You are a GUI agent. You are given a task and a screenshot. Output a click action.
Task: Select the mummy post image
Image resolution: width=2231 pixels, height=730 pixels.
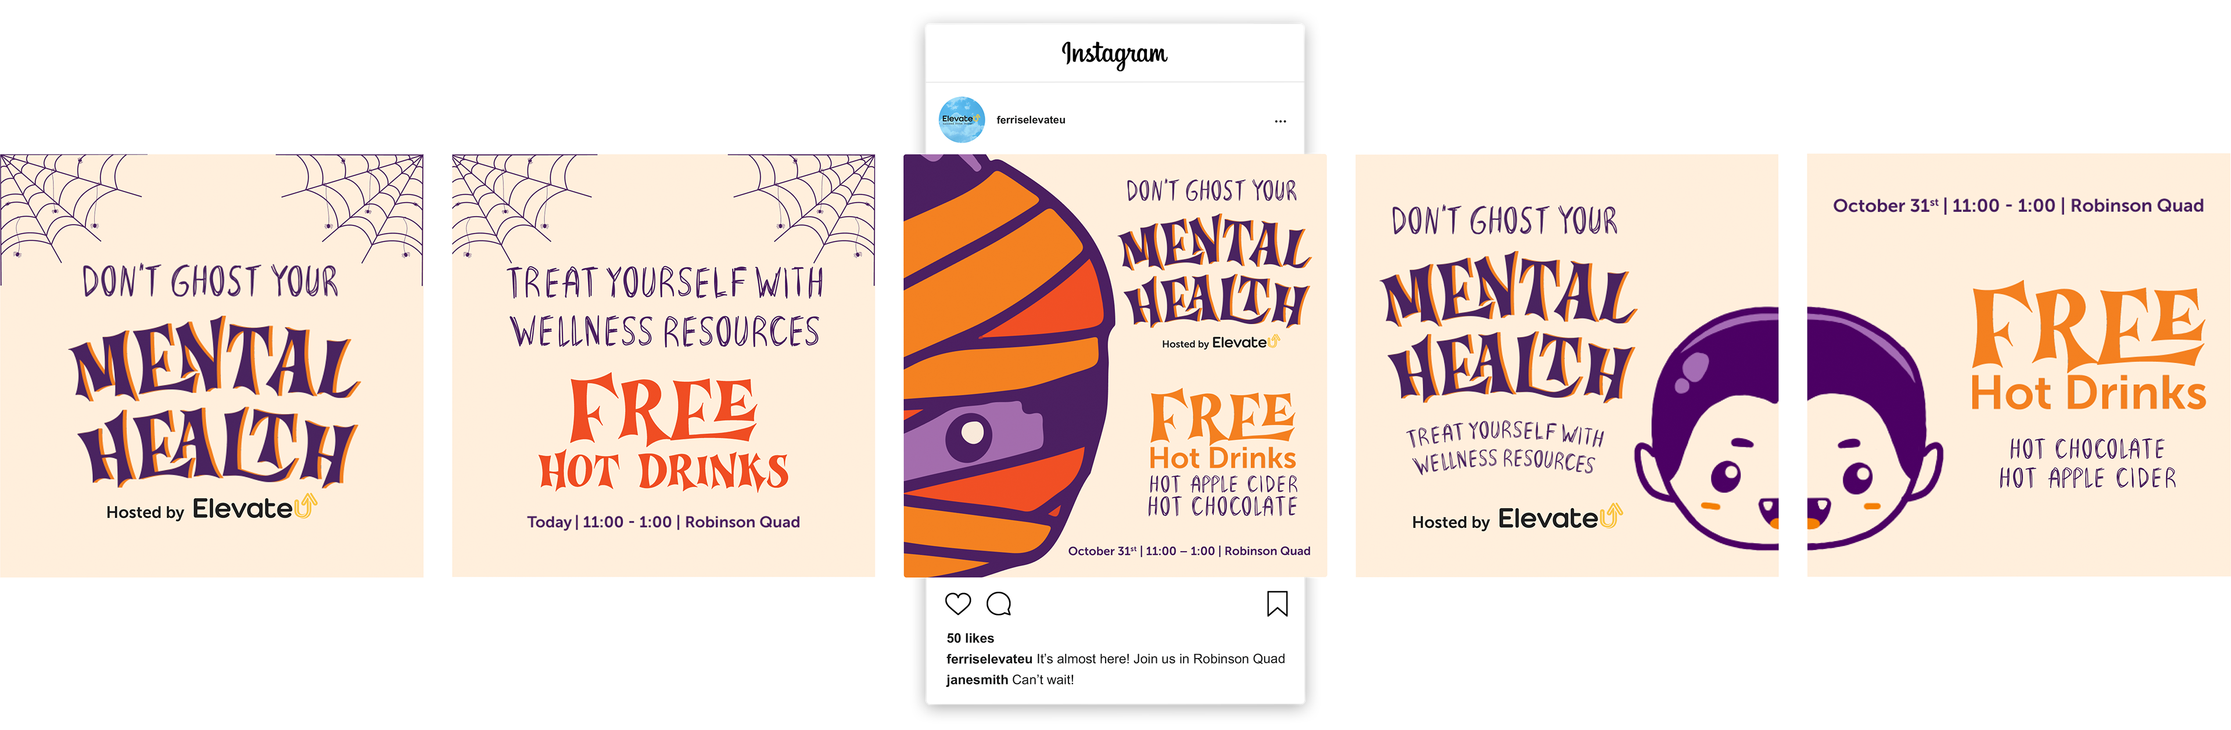[x=1115, y=365]
